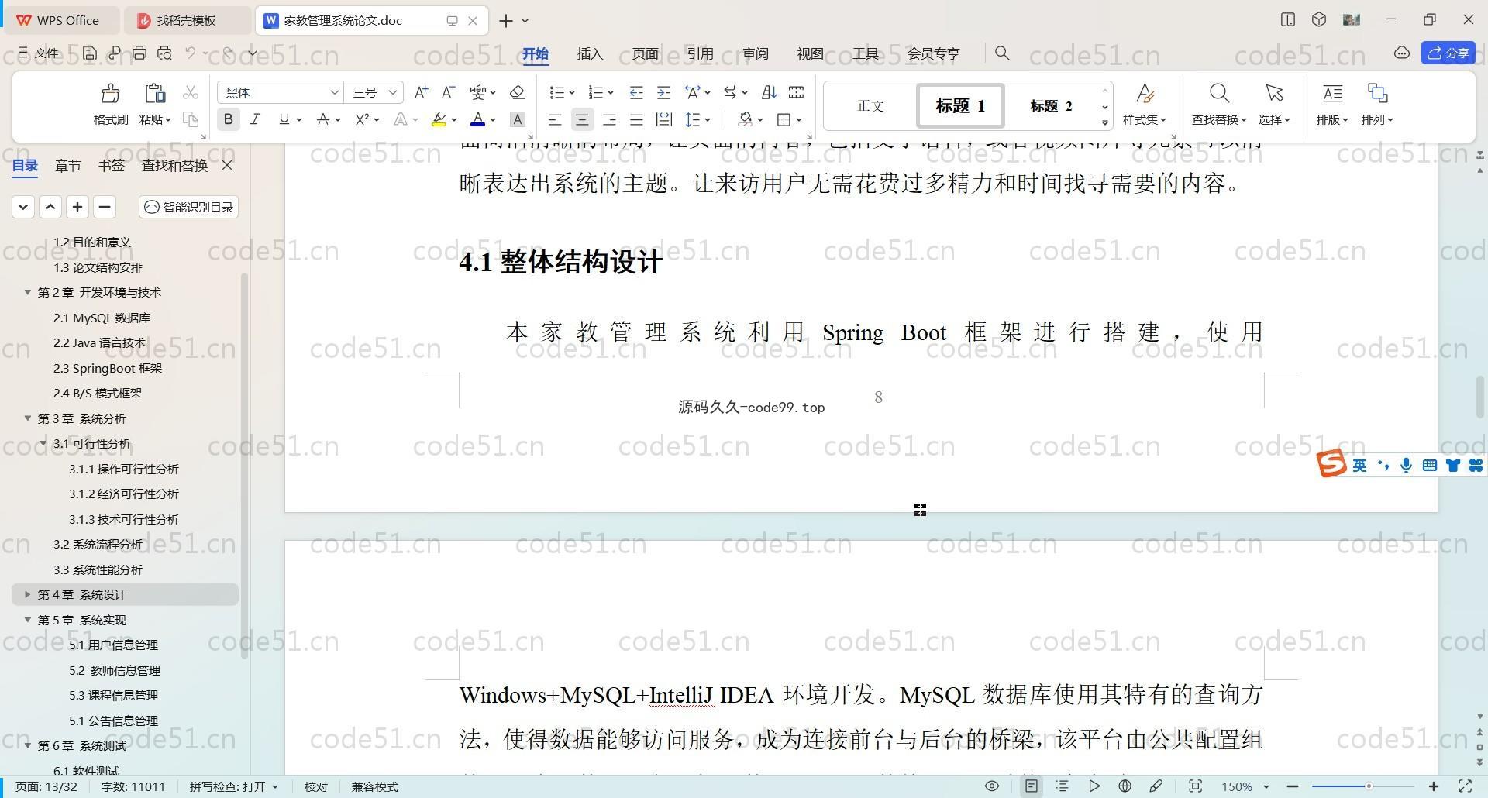Click the Paste (粘贴) clipboard icon
Viewport: 1488px width, 798px height.
click(155, 94)
